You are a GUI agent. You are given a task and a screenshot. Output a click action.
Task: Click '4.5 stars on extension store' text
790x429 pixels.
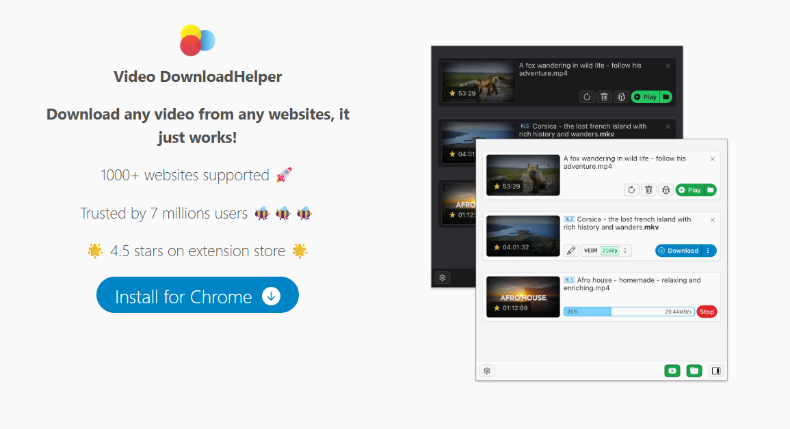coord(198,251)
